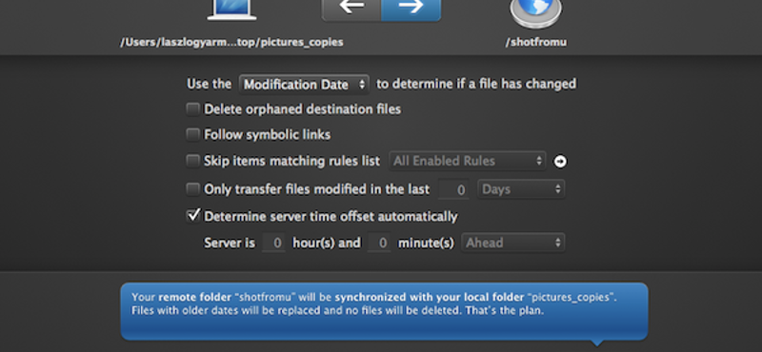This screenshot has height=352, width=762.
Task: Click the modified-in-last number field
Action: coord(453,189)
